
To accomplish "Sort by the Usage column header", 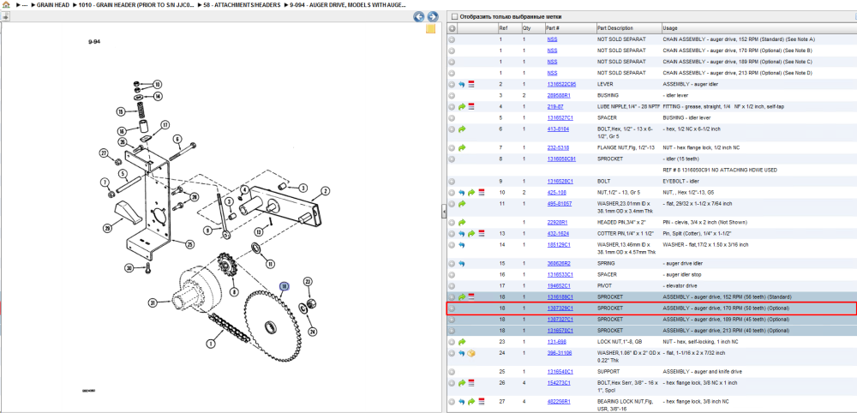I will coord(669,28).
